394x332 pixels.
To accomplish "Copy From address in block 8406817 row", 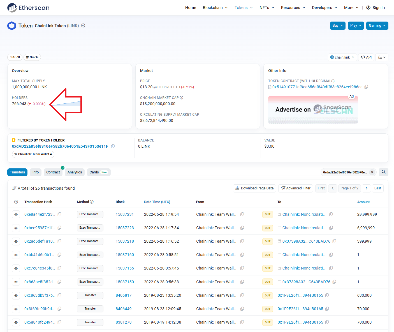I will [242, 295].
